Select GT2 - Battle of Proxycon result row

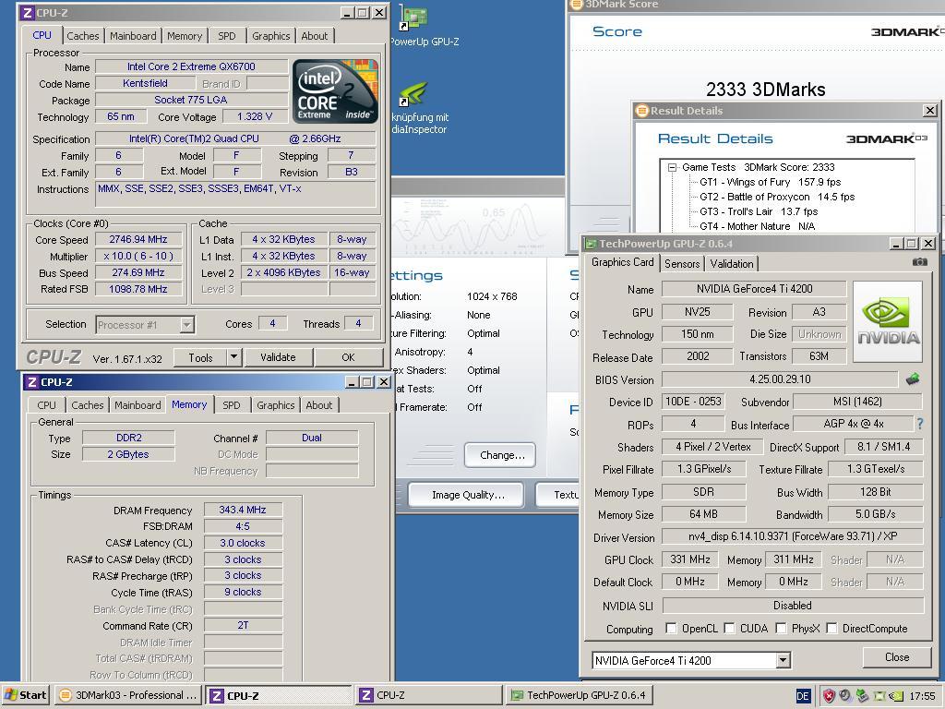[x=777, y=197]
